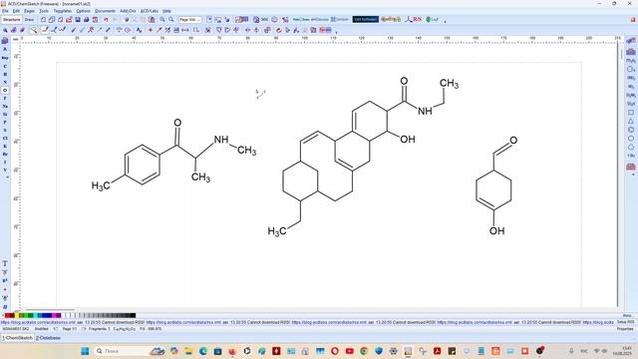Image resolution: width=638 pixels, height=359 pixels.
Task: Click the Export to PDF icon
Action: click(x=96, y=20)
